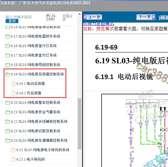Click document icon of 6.25 电子转向锁系统
The width and height of the screenshot is (168, 167).
13,150
